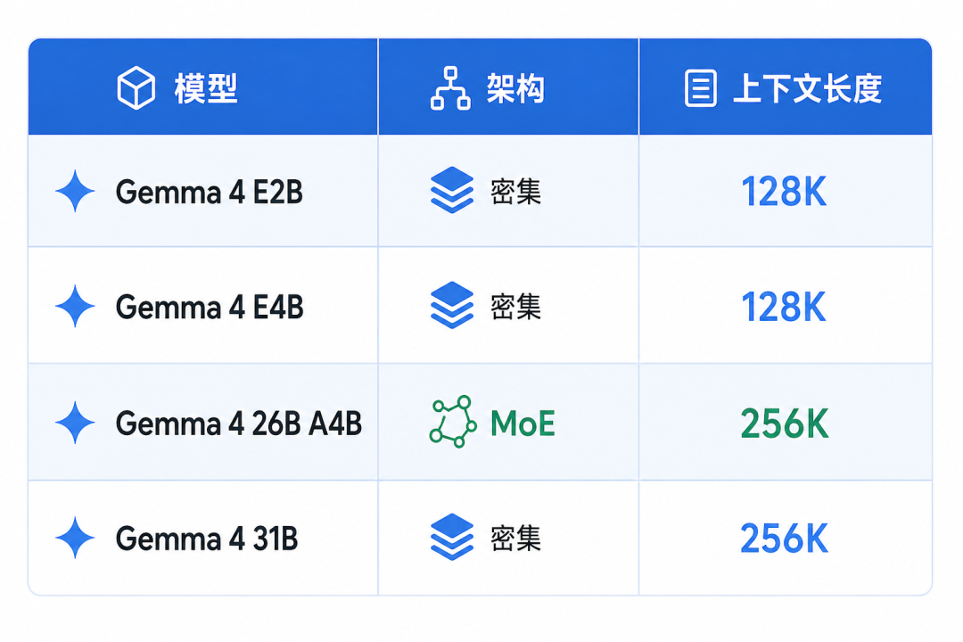Viewport: 963px width, 642px height.
Task: Select the 上下文长度 column header text
Action: pyautogui.click(x=808, y=88)
